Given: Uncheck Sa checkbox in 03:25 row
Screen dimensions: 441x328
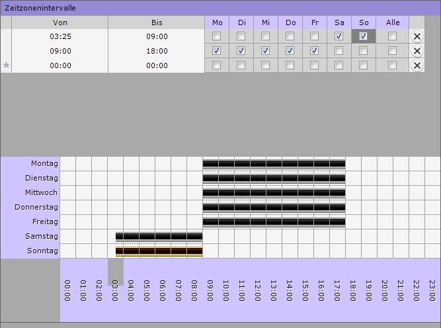Looking at the screenshot, I should [339, 36].
